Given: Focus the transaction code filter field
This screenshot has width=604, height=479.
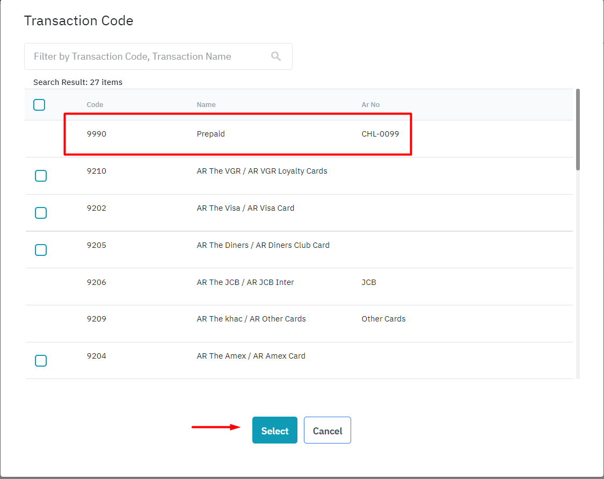Looking at the screenshot, I should (x=148, y=56).
